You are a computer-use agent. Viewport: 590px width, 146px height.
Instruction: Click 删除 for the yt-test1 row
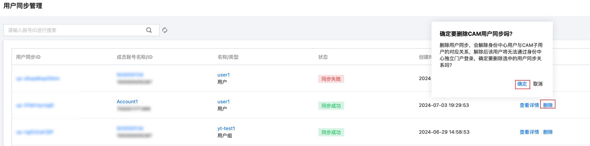(x=548, y=132)
